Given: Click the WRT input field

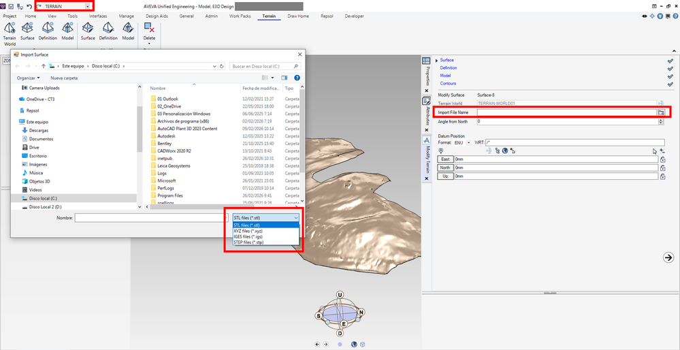Looking at the screenshot, I should 574,142.
